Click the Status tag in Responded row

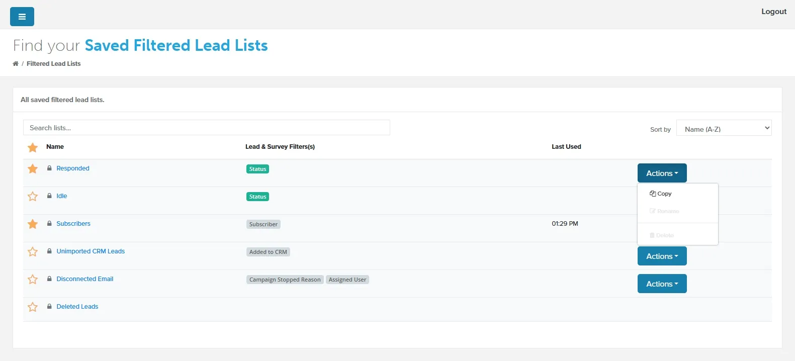click(257, 169)
